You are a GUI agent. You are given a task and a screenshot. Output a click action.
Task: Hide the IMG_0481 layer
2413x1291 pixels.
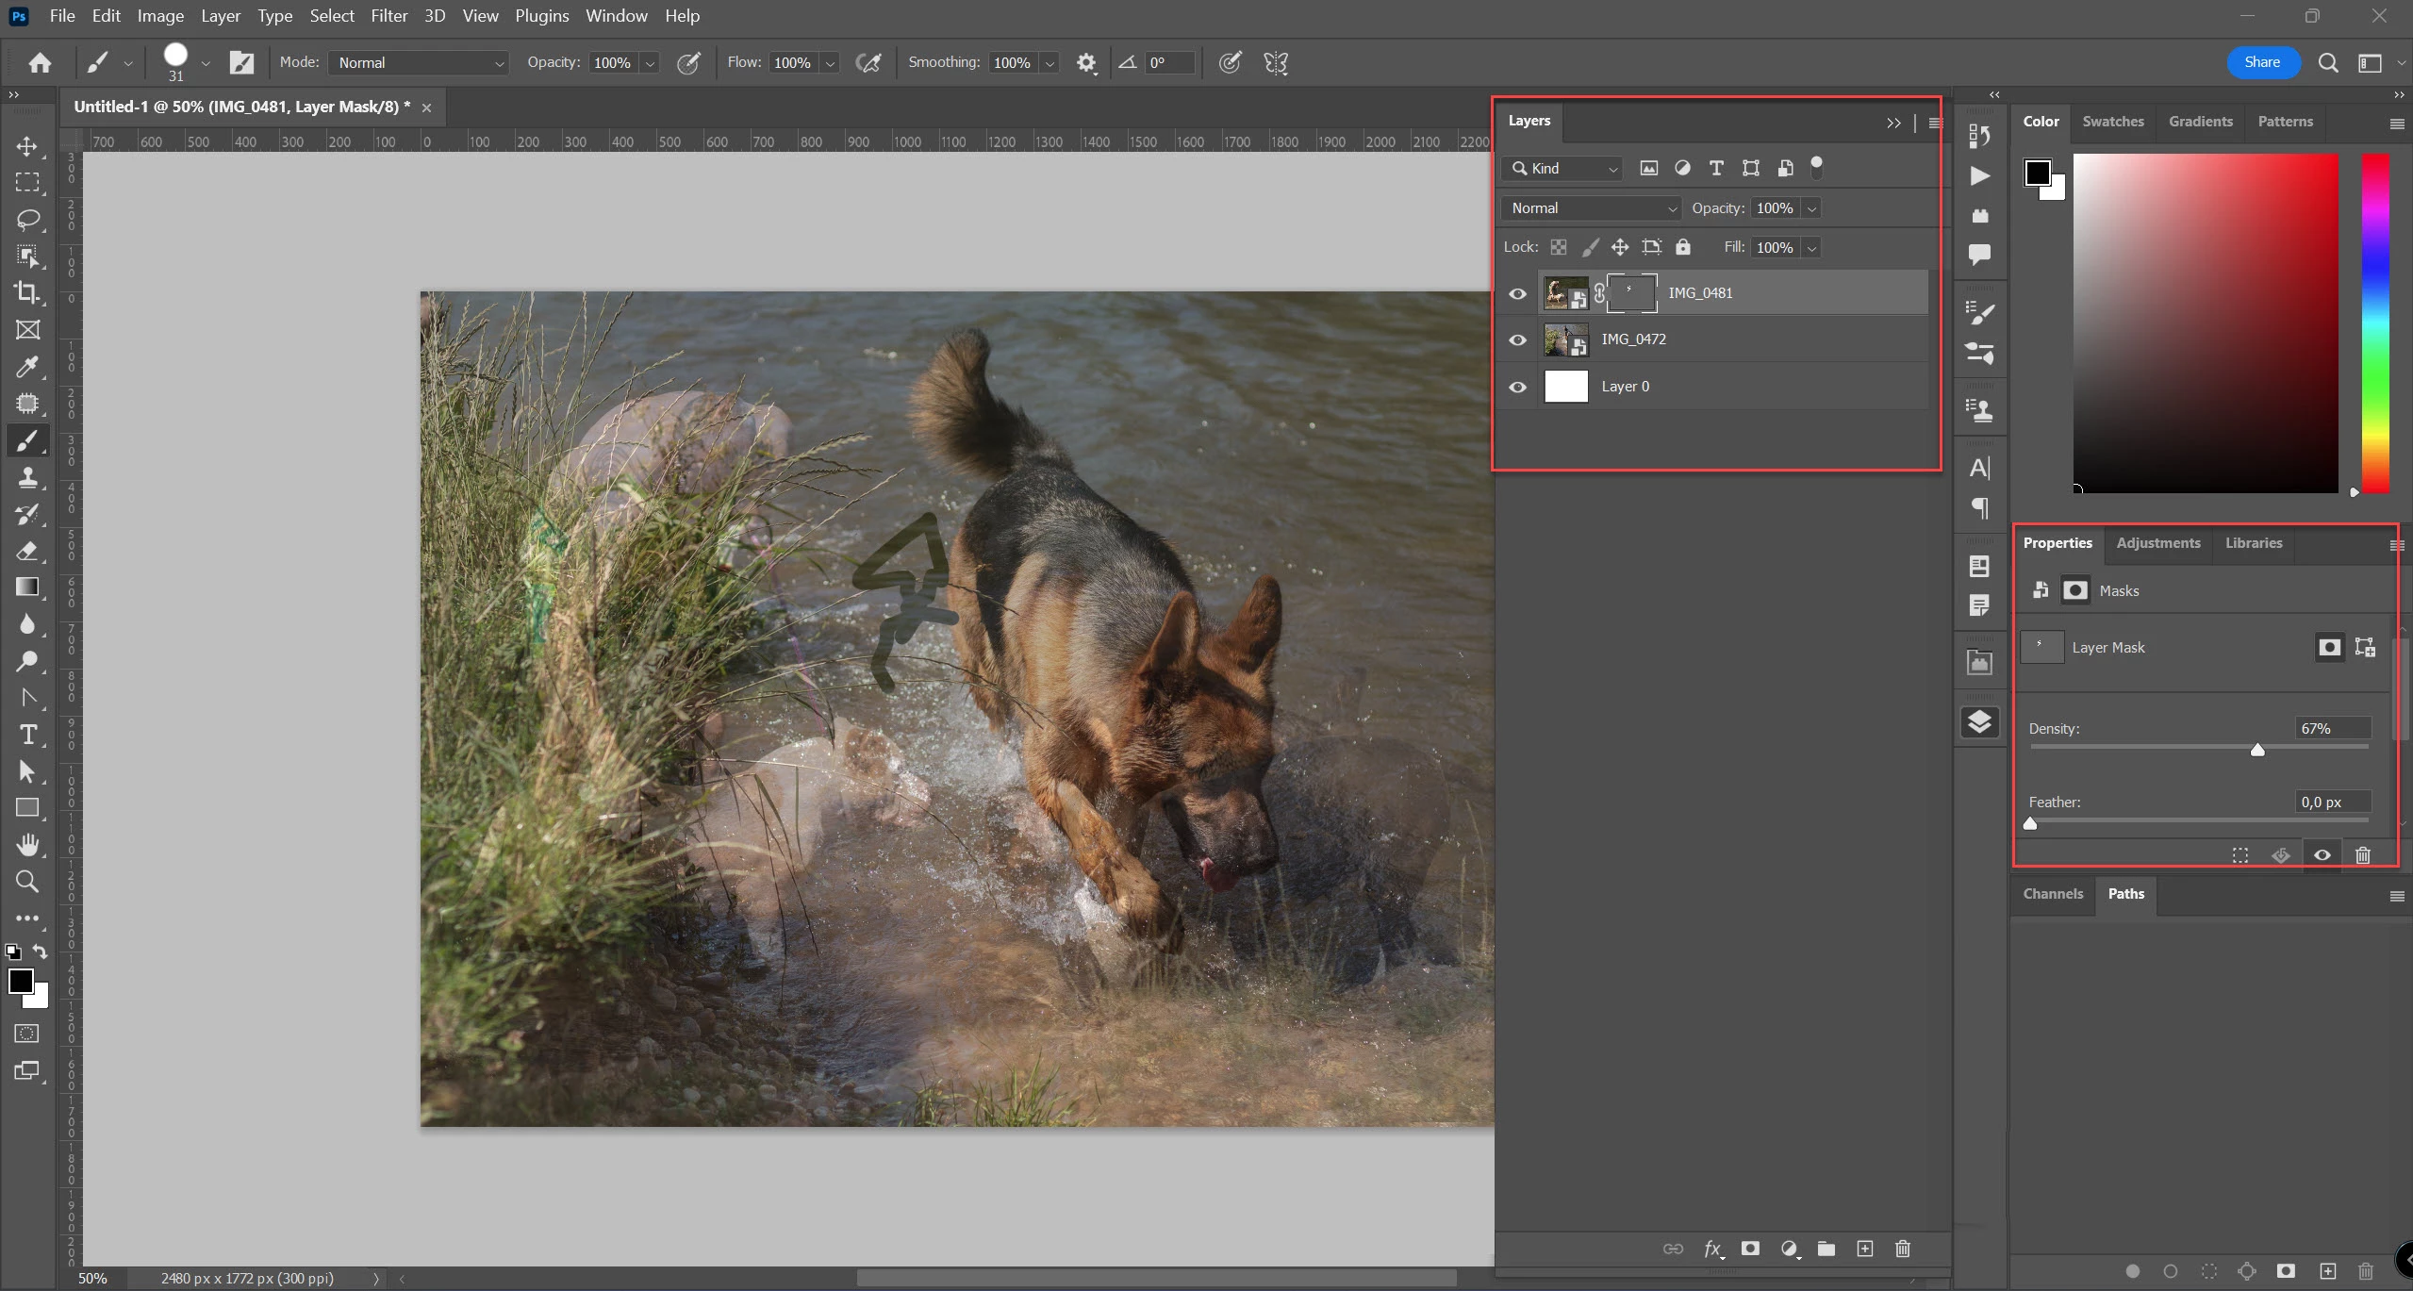point(1517,294)
